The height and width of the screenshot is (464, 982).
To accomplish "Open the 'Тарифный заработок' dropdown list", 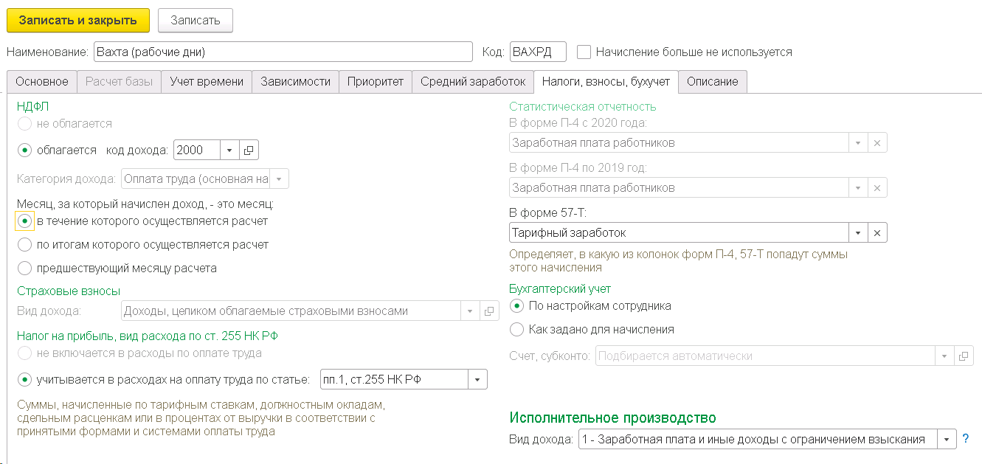I will click(858, 233).
